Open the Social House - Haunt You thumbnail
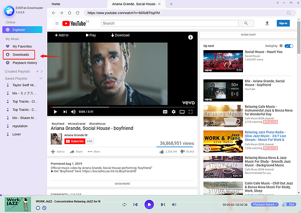This screenshot has height=213, width=301. pos(223,61)
